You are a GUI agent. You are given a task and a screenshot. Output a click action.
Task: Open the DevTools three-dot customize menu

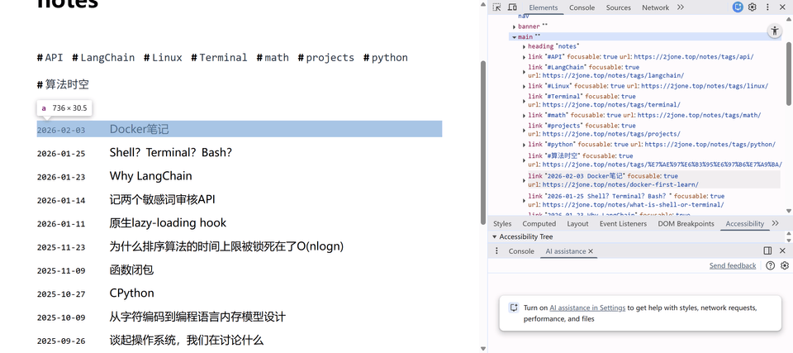tap(767, 7)
